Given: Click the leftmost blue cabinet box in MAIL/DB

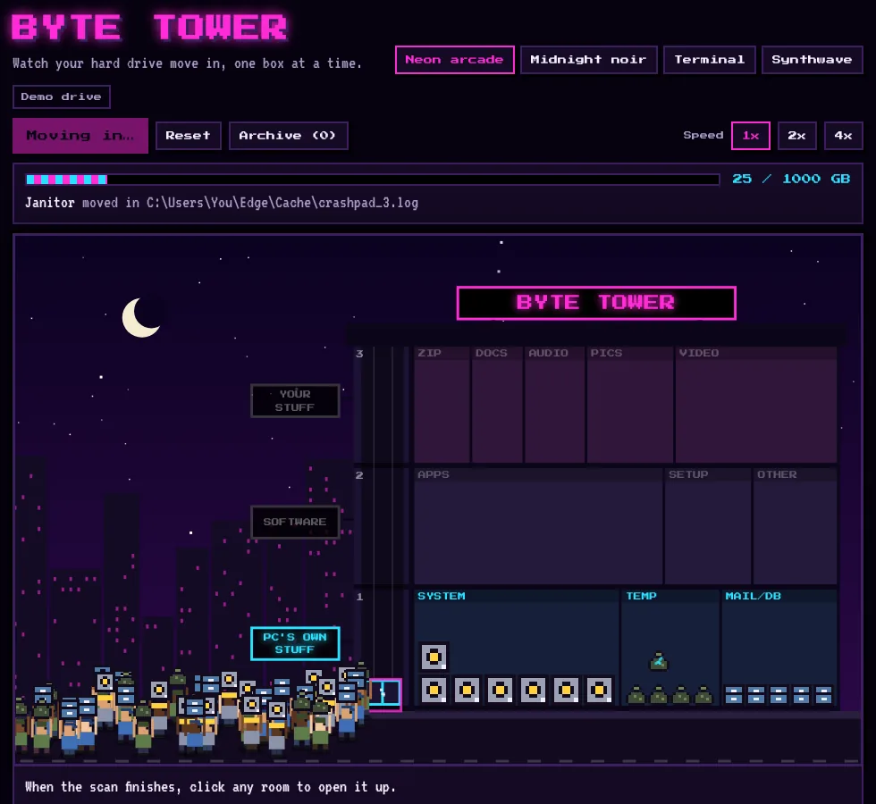Looking at the screenshot, I should tap(734, 695).
